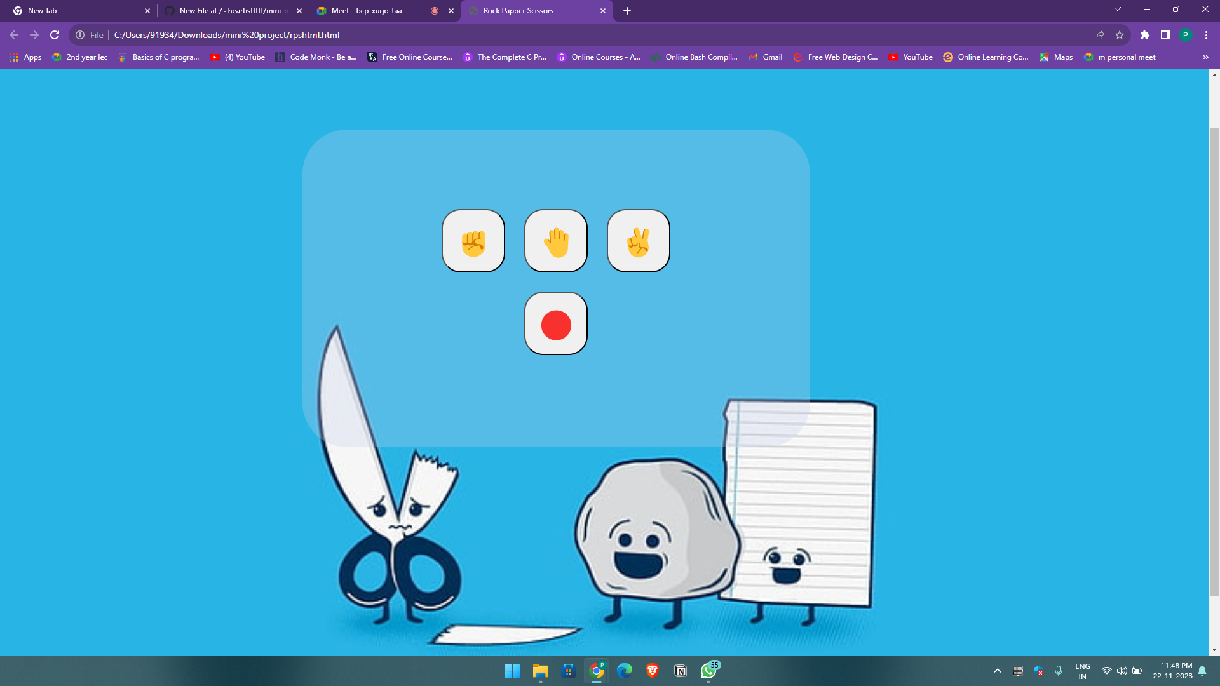Open Microsoft Edge from taskbar
Viewport: 1220px width, 686px height.
625,671
